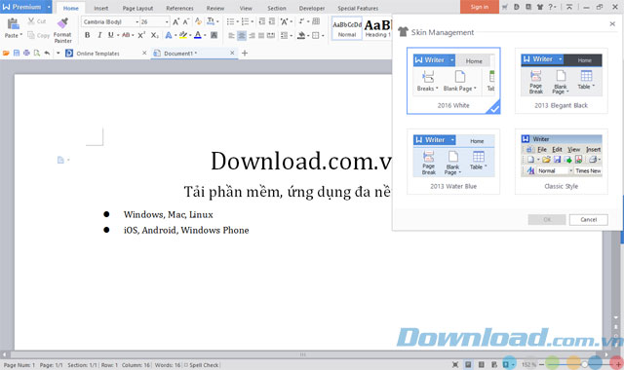Click the zoom slider handle in status bar
The height and width of the screenshot is (370, 624).
point(584,364)
